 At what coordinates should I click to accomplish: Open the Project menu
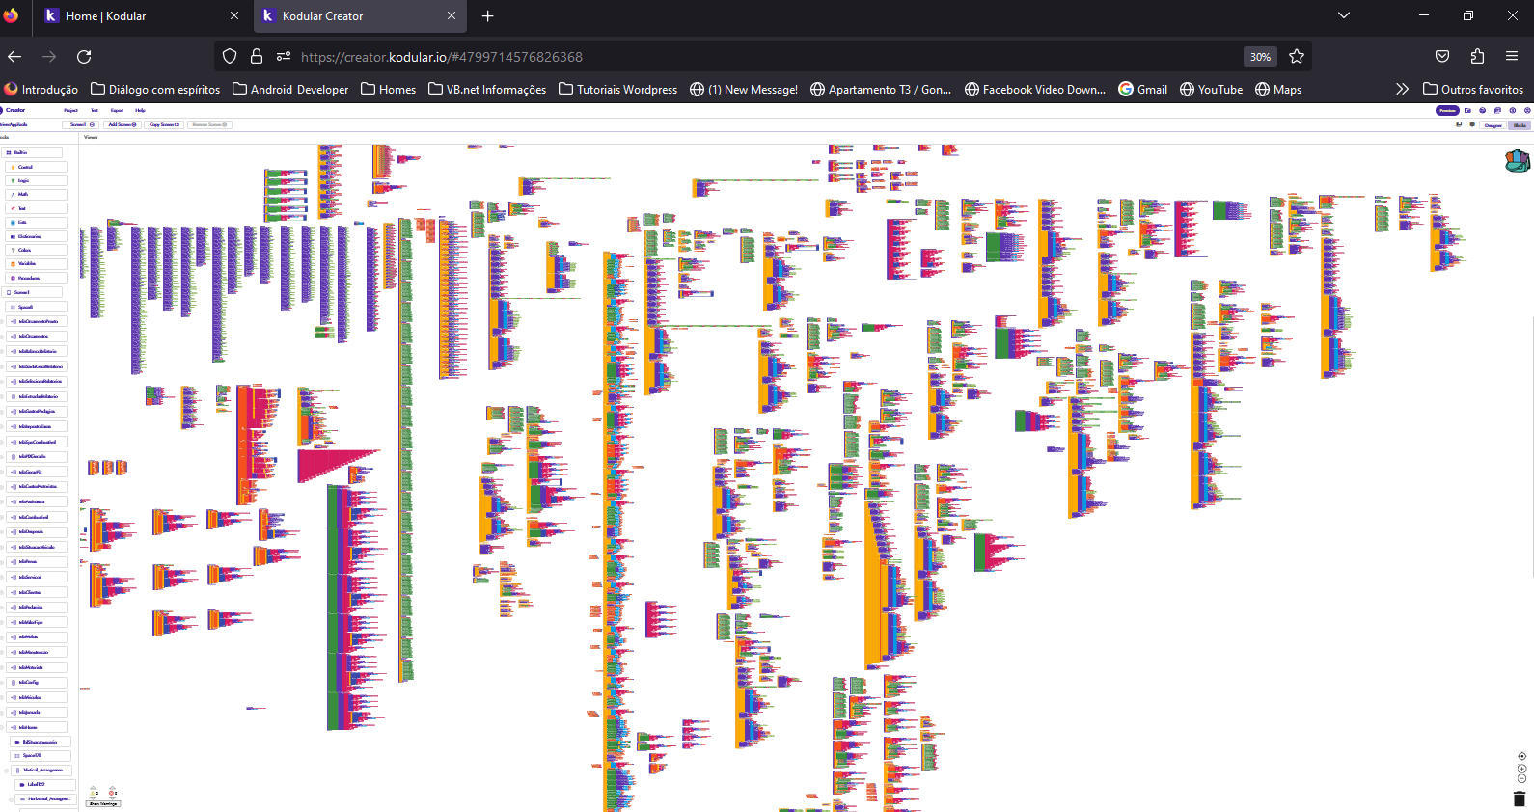coord(70,110)
